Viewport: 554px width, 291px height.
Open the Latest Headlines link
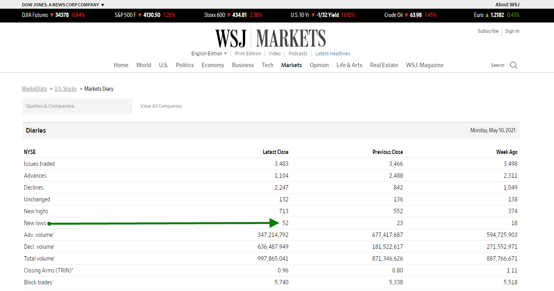coord(332,54)
